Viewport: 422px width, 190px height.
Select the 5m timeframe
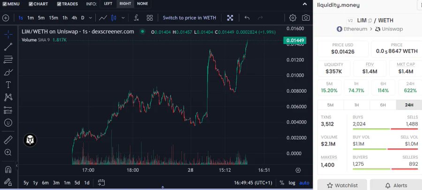pos(41,18)
